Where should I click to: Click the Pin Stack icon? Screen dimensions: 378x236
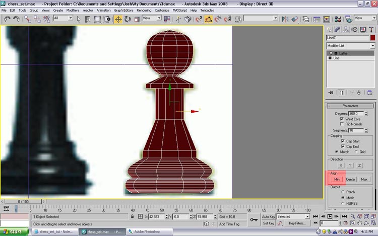pos(331,93)
